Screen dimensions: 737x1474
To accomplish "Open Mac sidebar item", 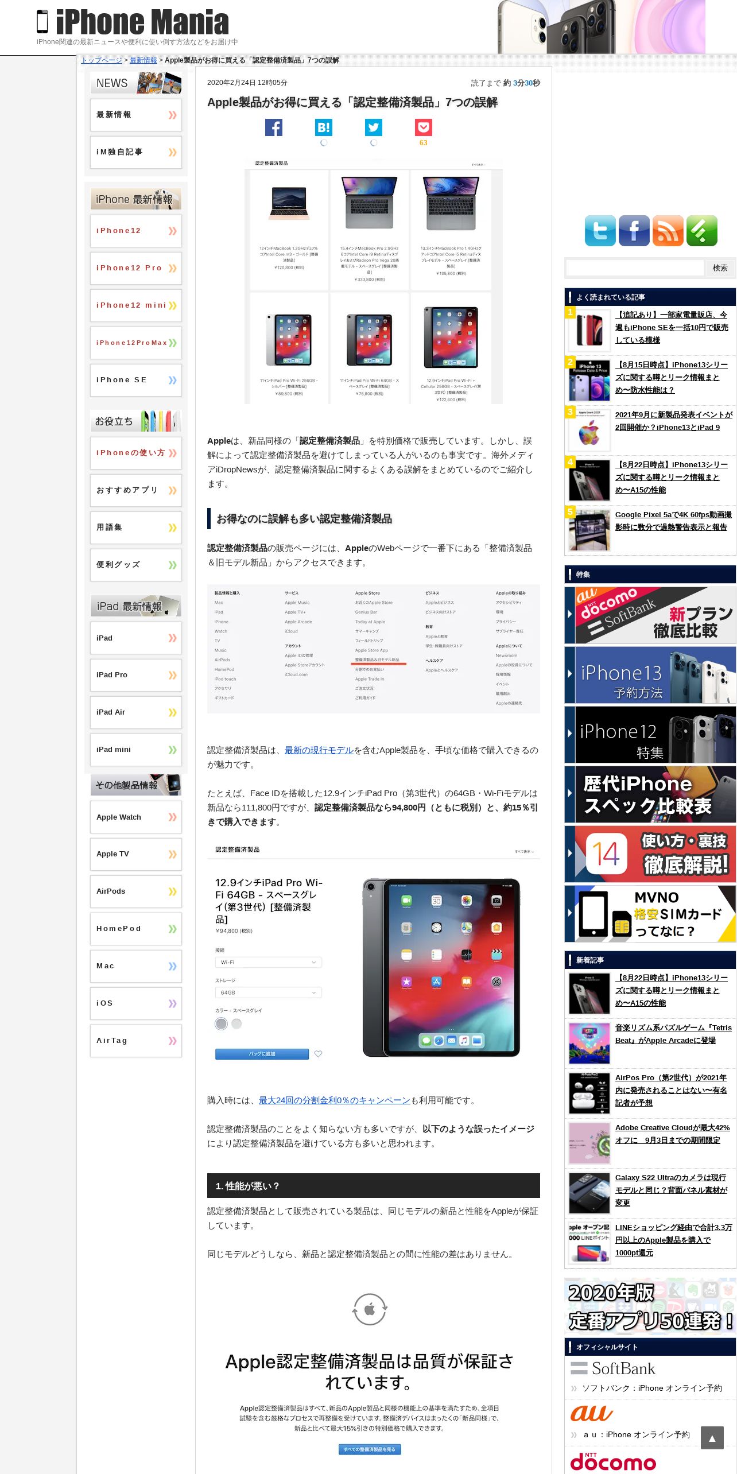I will click(136, 966).
